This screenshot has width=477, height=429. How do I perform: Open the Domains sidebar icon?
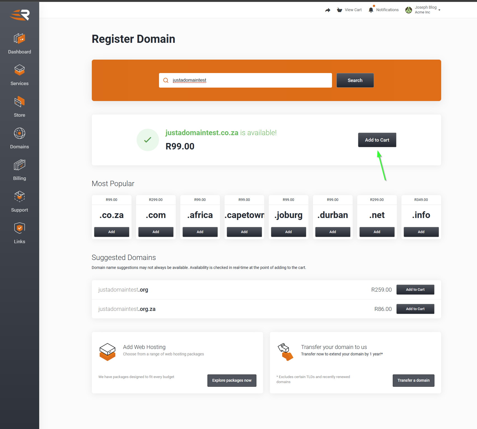19,133
